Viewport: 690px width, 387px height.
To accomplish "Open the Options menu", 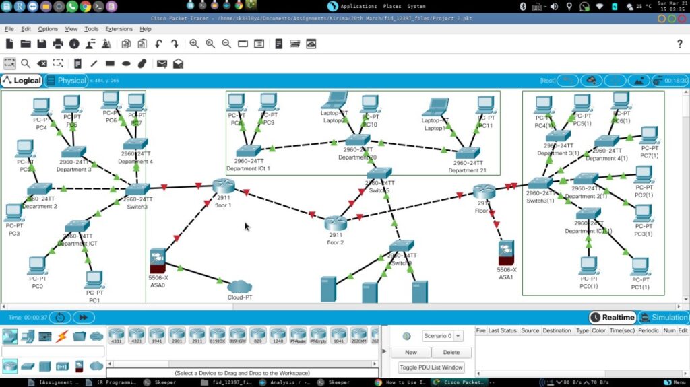I will 48,29.
